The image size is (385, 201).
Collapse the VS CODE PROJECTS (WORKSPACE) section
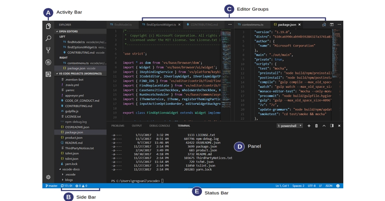click(x=80, y=74)
